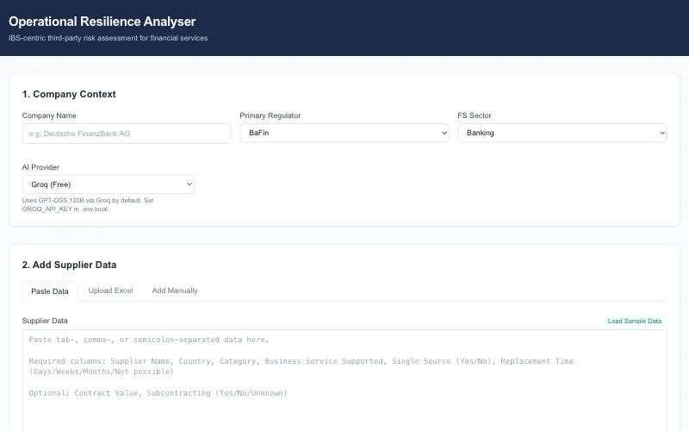Click the Load Sample Data link
Screen dimensions: 689x431
(634, 321)
